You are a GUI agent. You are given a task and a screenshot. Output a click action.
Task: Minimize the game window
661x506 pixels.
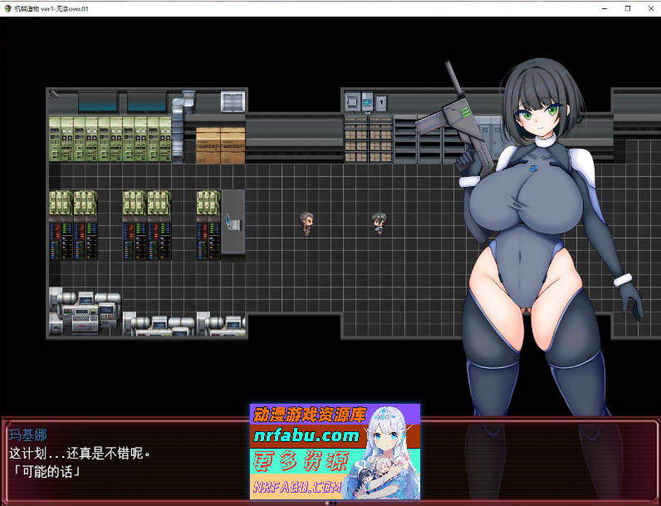point(604,8)
